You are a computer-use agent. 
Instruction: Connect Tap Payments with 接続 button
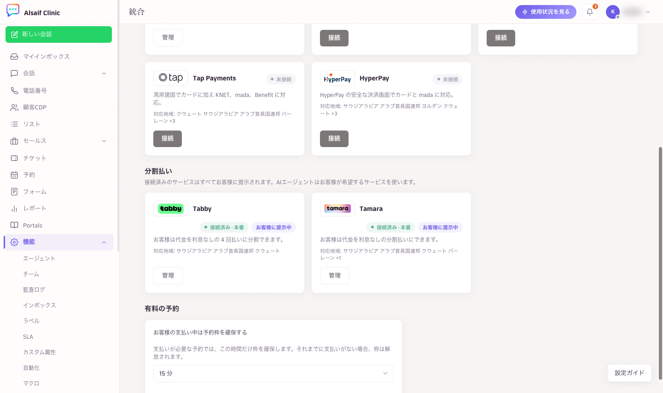[168, 139]
